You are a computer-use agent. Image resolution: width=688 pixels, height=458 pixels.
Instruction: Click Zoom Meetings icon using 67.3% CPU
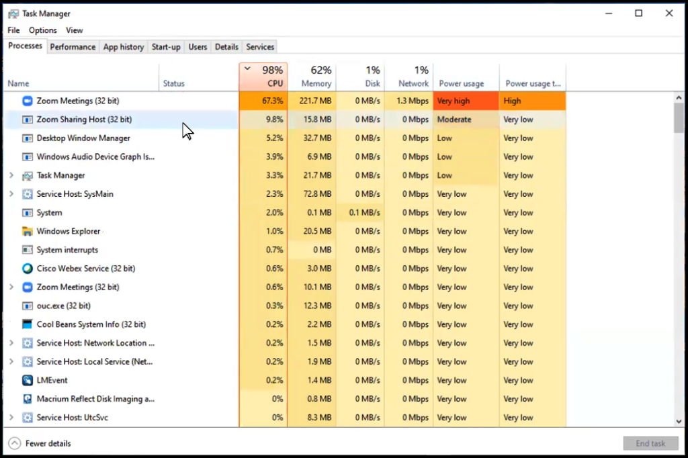[x=27, y=101]
